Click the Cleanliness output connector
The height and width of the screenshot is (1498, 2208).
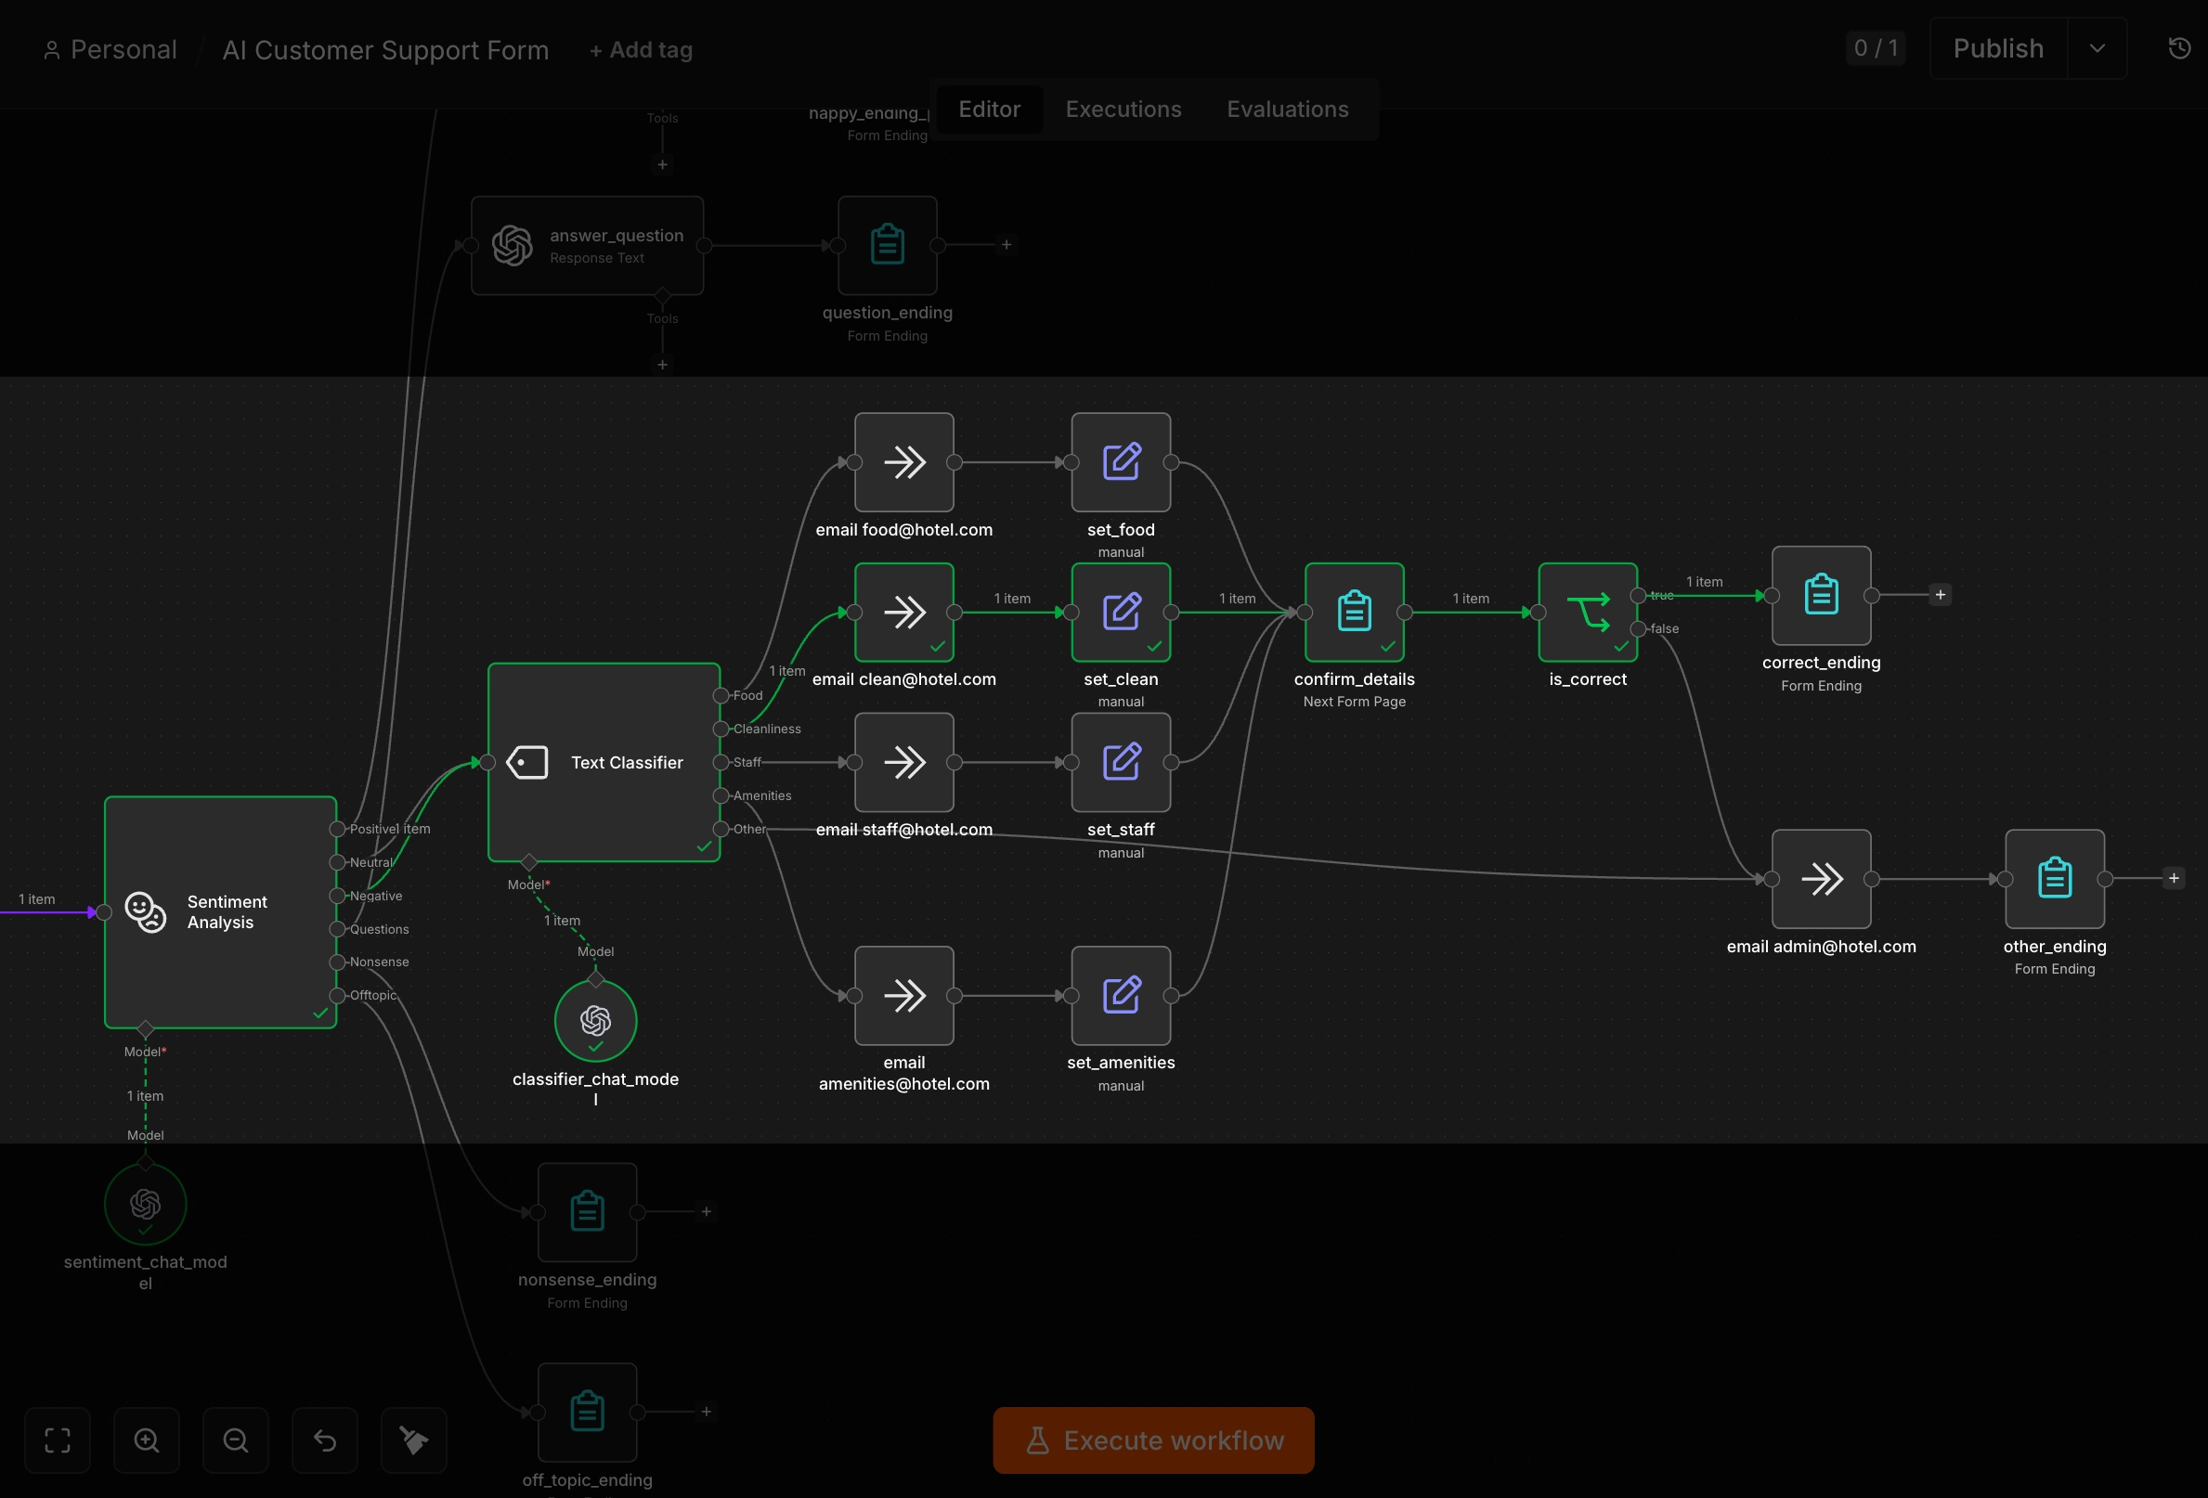click(721, 729)
